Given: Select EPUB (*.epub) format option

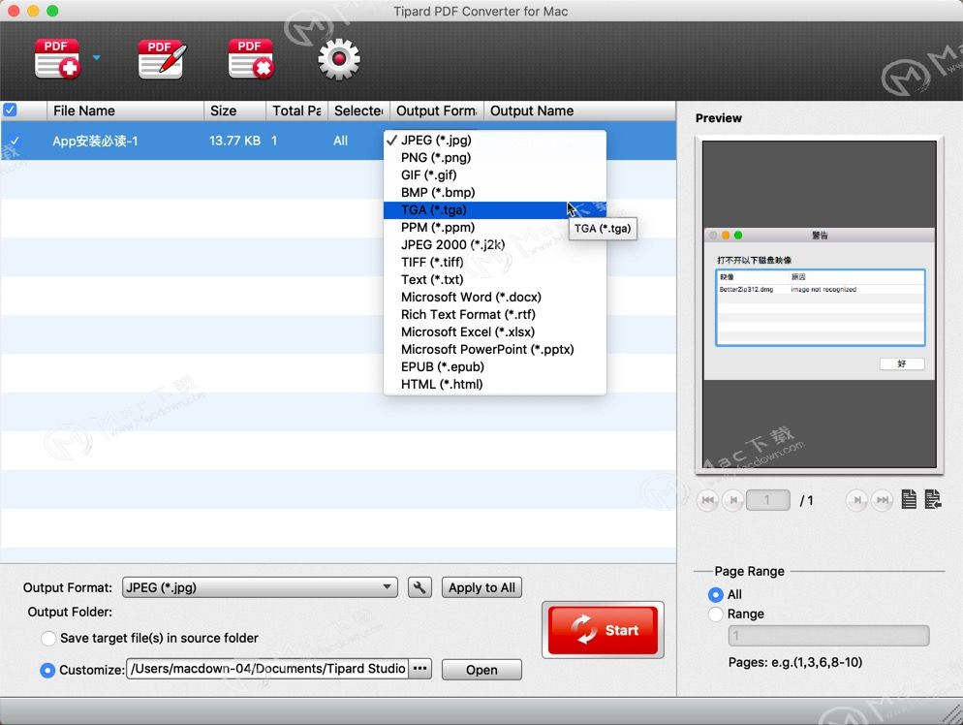Looking at the screenshot, I should point(494,366).
